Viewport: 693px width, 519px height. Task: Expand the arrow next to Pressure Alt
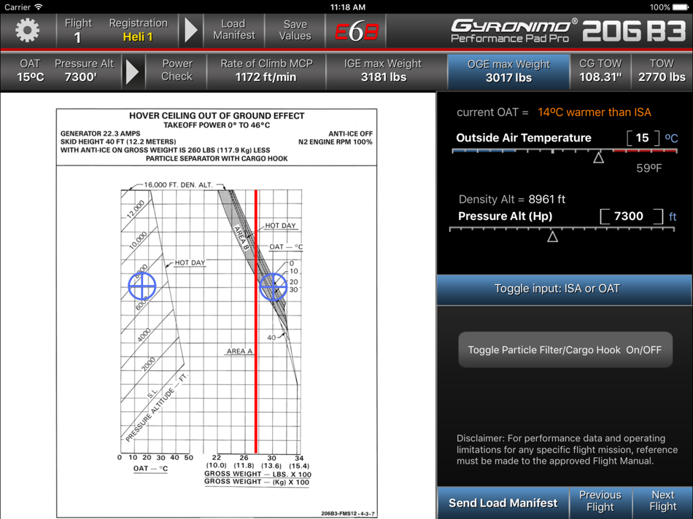(x=133, y=71)
